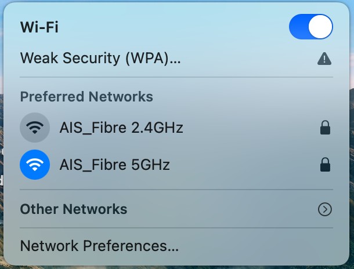The height and width of the screenshot is (269, 354).
Task: Open the Weak Security (WPA)... notice
Action: point(100,59)
